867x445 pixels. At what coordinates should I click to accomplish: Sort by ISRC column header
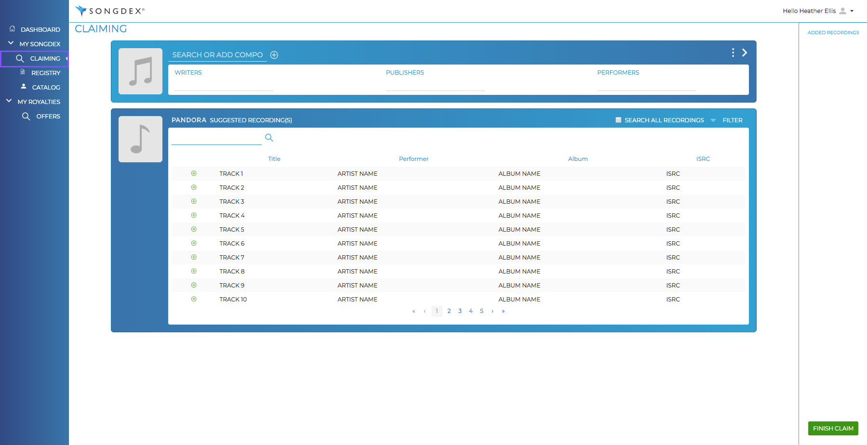click(703, 159)
